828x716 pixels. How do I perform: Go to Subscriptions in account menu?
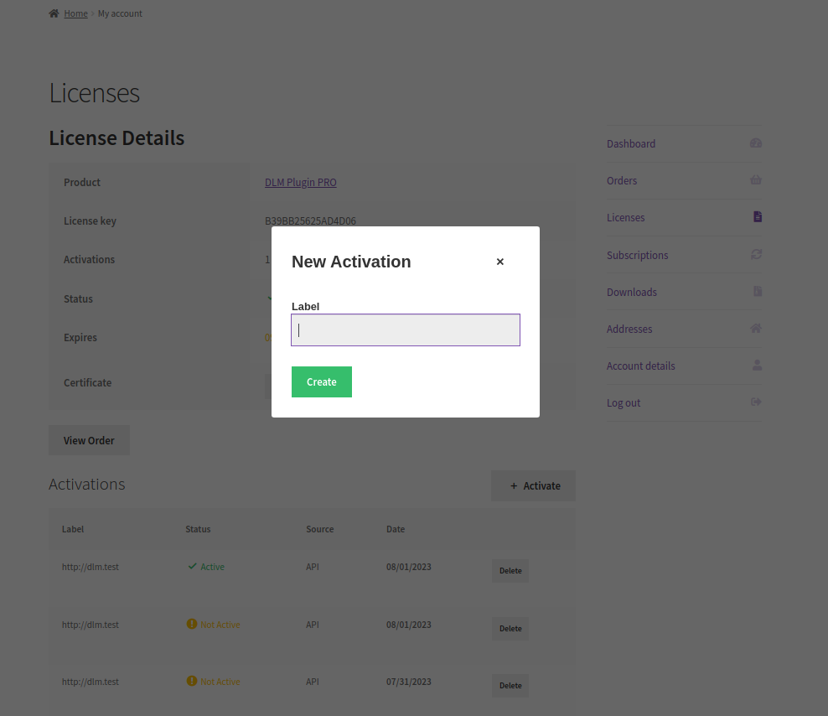(x=638, y=255)
